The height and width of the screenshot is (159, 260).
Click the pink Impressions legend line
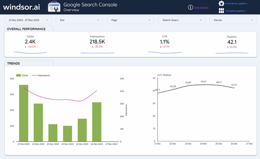pos(34,75)
